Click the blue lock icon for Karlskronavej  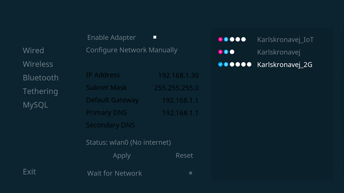226,52
